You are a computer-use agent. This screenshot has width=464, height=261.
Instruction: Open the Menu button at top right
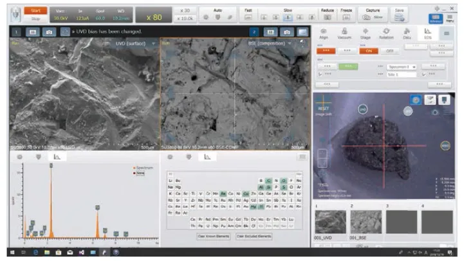click(450, 17)
